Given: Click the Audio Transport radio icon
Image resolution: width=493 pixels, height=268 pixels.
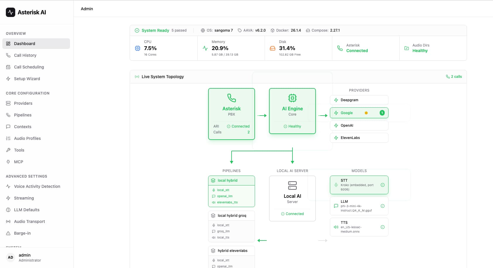Looking at the screenshot, I should pos(8,221).
